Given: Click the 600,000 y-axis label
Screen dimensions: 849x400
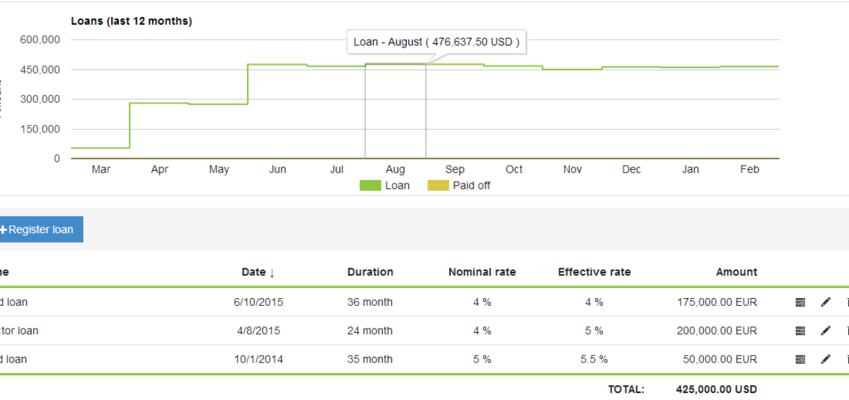Looking at the screenshot, I should coord(40,40).
